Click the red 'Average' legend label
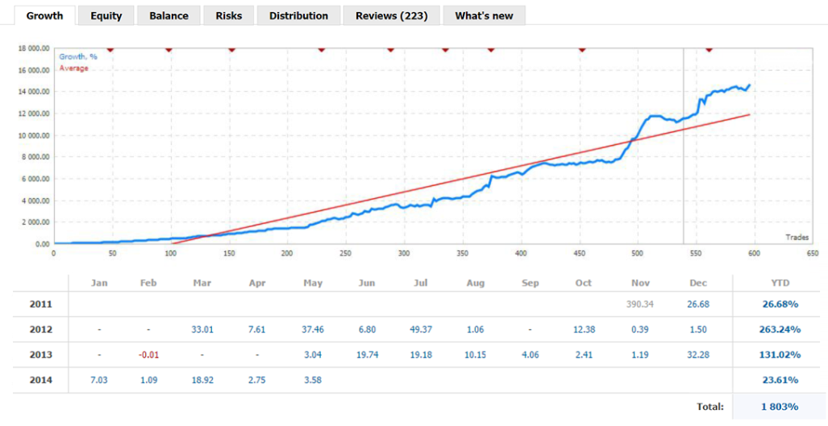Viewport: 828px width, 426px height. tap(74, 68)
